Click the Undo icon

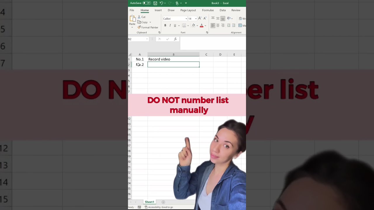click(x=161, y=3)
